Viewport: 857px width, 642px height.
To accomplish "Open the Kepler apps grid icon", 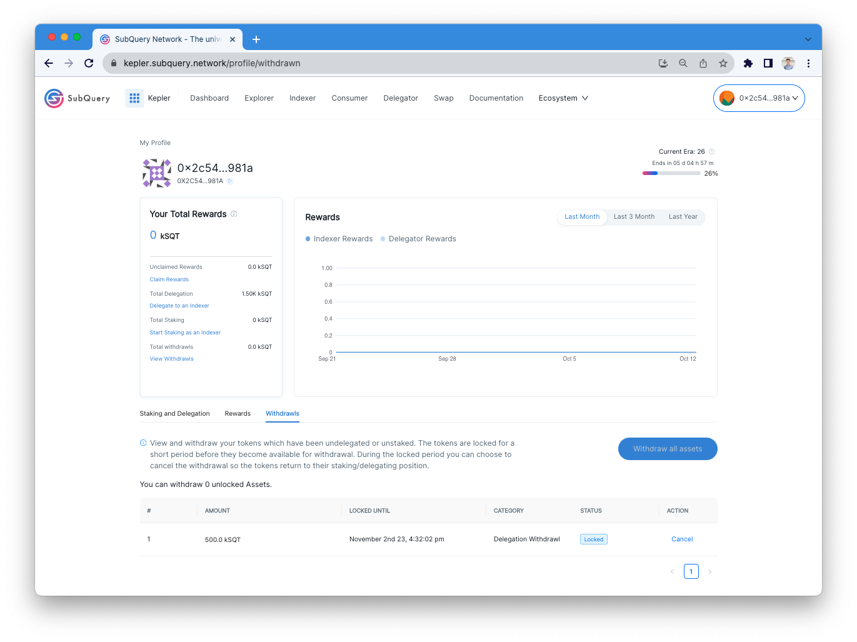I will pos(134,98).
